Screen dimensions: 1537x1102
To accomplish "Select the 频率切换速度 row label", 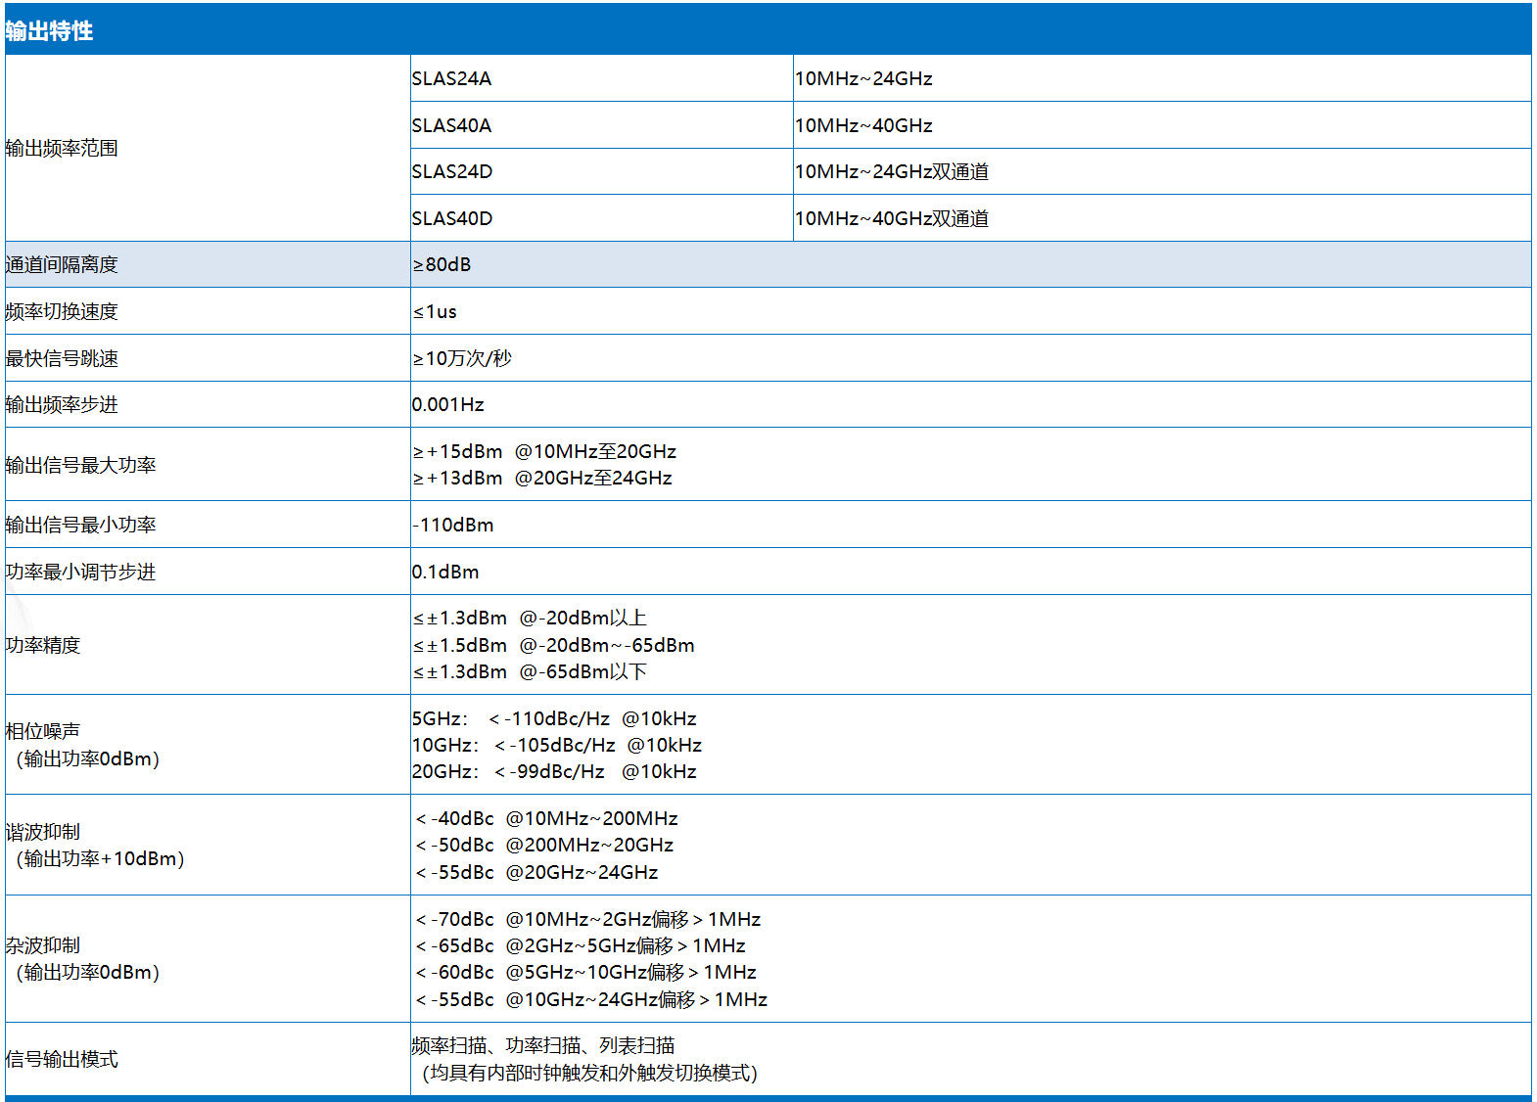I will 62,311.
